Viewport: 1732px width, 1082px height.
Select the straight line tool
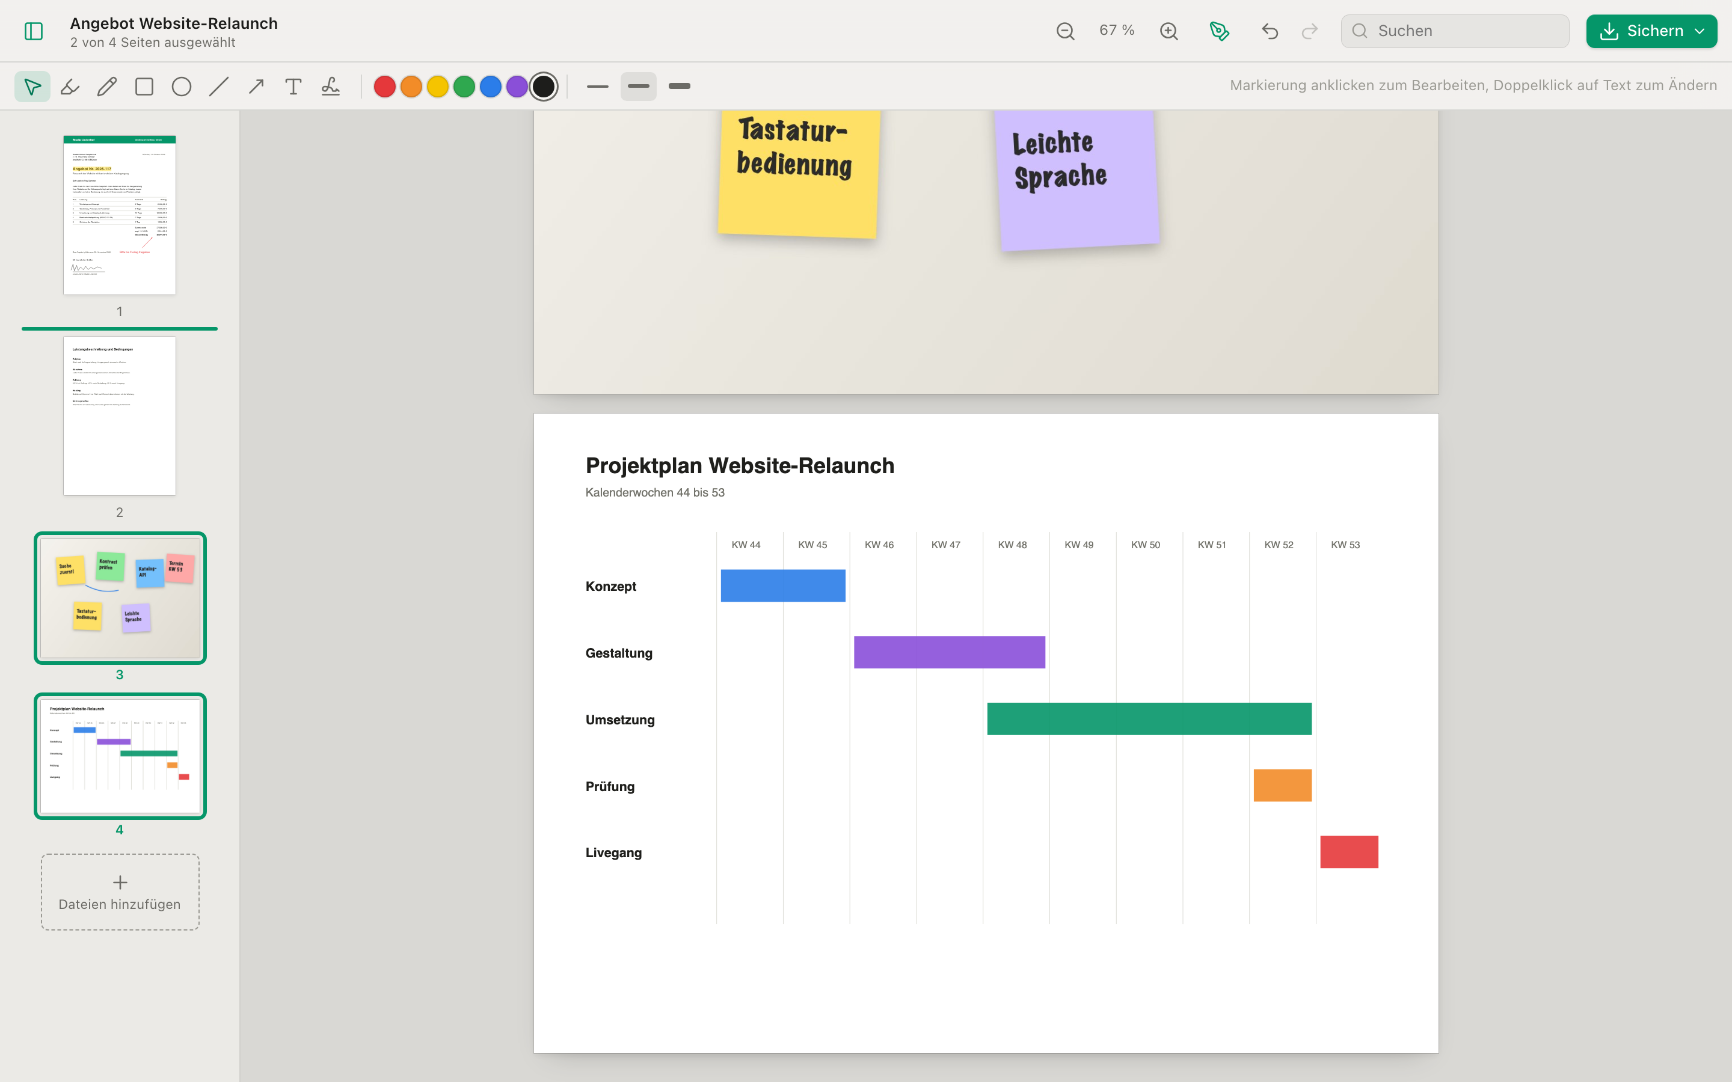pos(219,87)
